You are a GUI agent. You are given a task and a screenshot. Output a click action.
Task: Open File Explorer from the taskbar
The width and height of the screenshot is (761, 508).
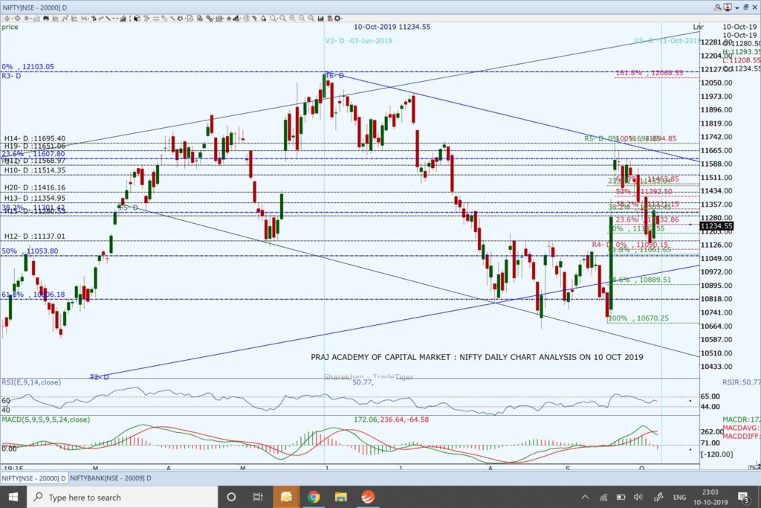(x=340, y=497)
